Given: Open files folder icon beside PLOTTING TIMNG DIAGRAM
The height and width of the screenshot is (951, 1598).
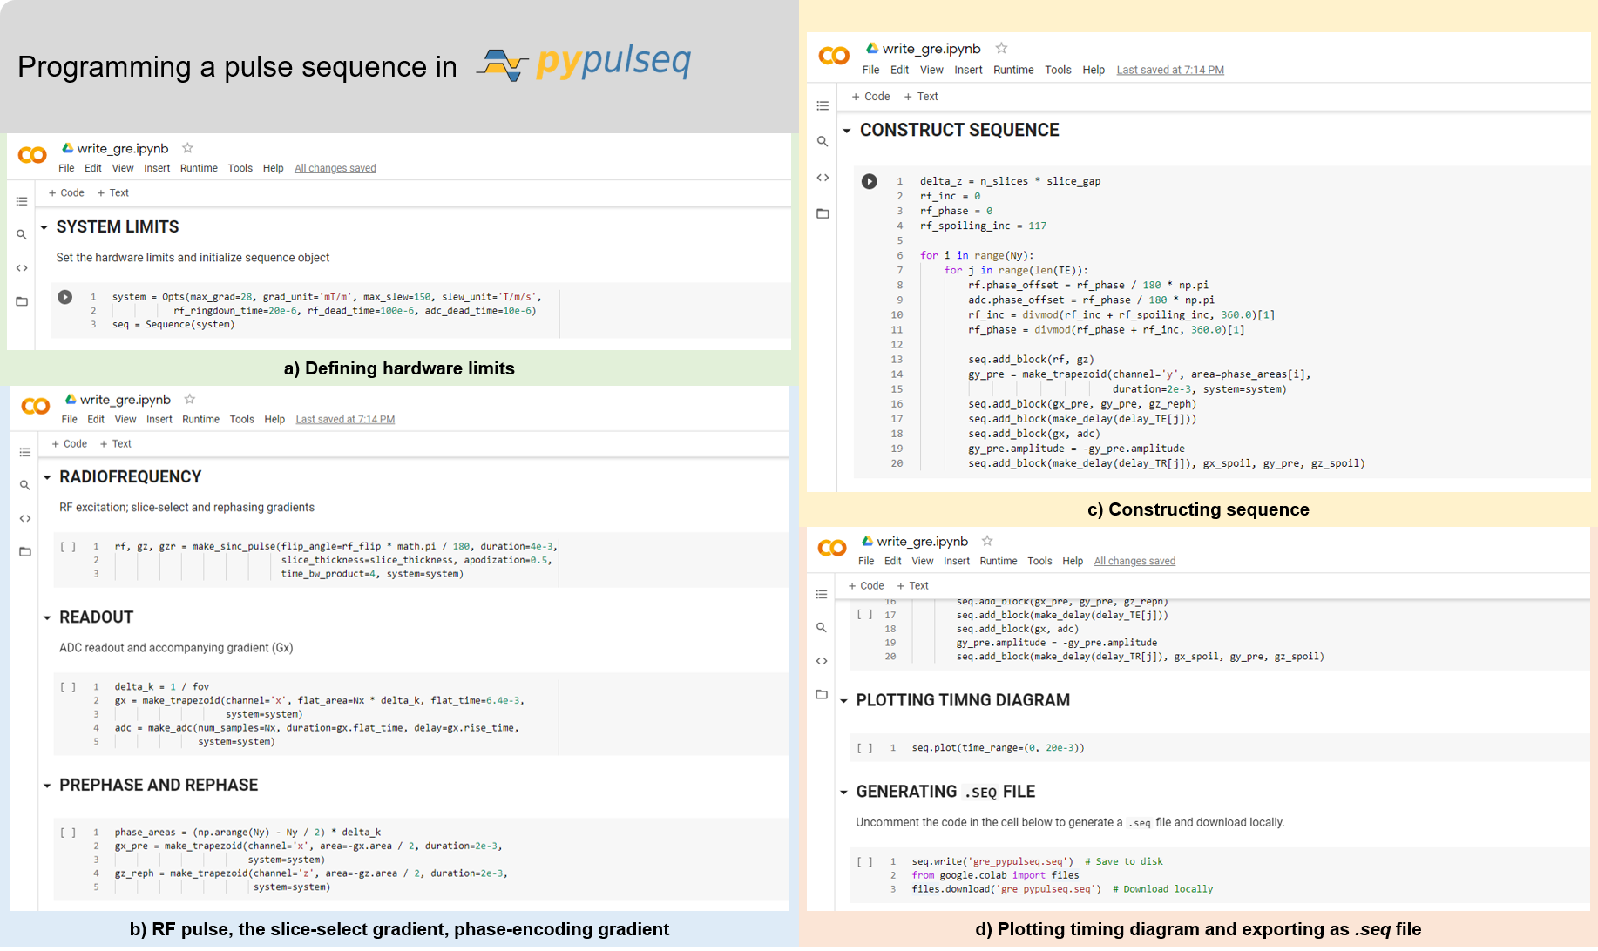Looking at the screenshot, I should pos(821,694).
